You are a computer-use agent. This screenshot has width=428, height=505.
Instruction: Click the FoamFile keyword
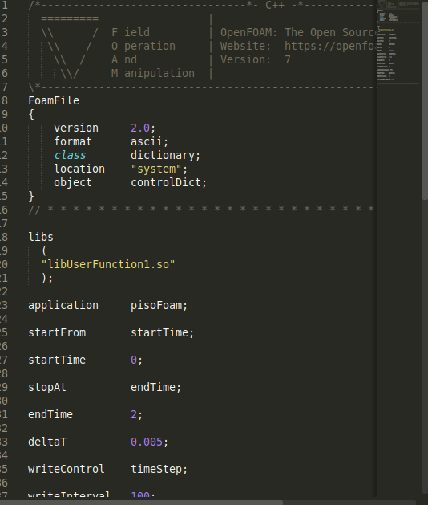(54, 100)
